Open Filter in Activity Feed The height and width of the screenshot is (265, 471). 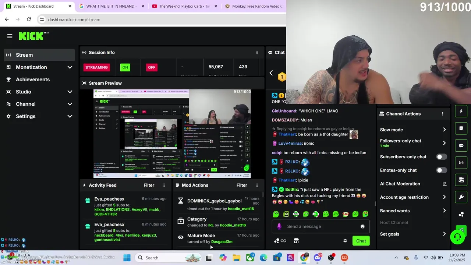[x=149, y=185]
